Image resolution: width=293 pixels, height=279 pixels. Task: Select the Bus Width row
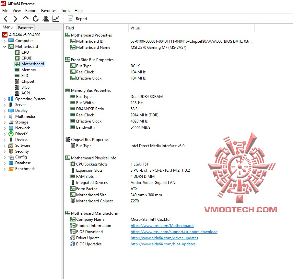(160, 103)
